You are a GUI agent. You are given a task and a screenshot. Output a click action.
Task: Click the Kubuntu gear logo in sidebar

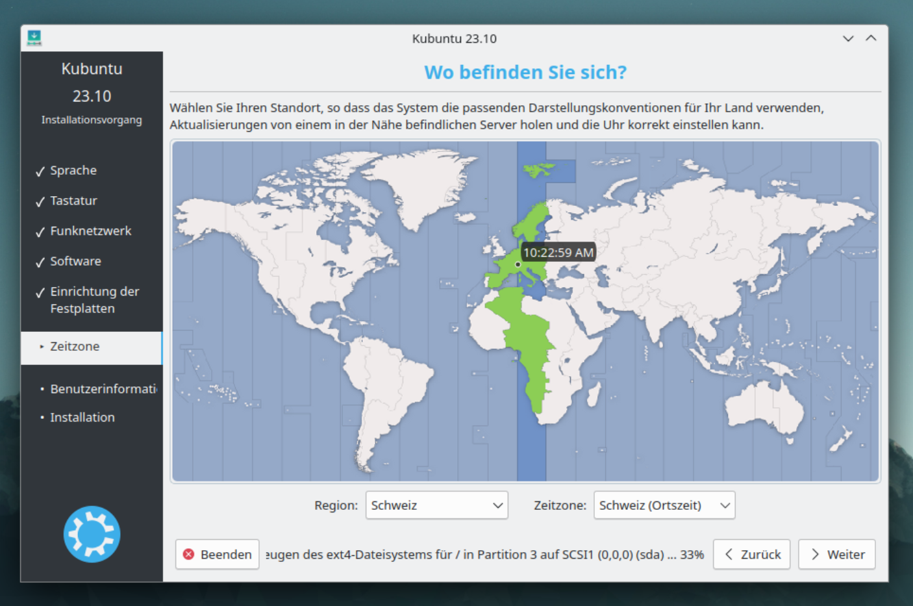[92, 534]
